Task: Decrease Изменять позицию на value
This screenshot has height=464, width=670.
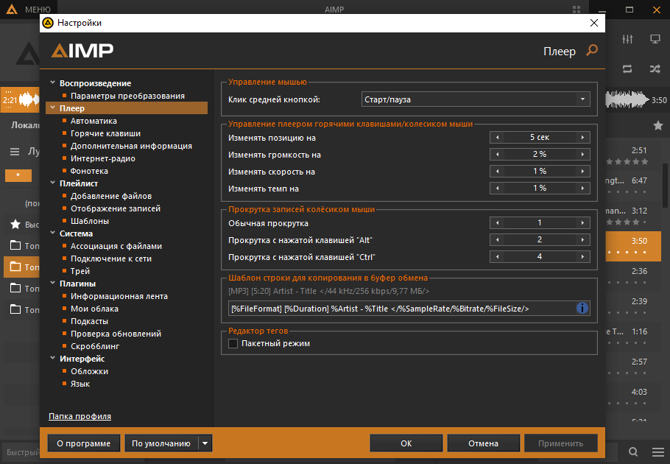Action: (498, 137)
